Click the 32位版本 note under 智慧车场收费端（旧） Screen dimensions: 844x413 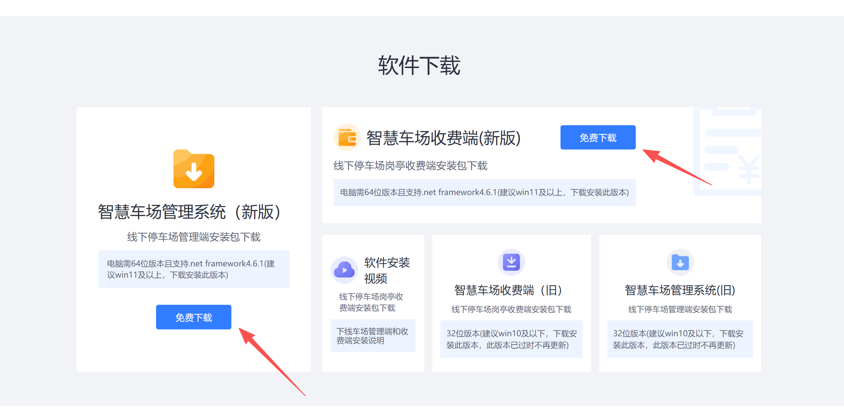511,339
